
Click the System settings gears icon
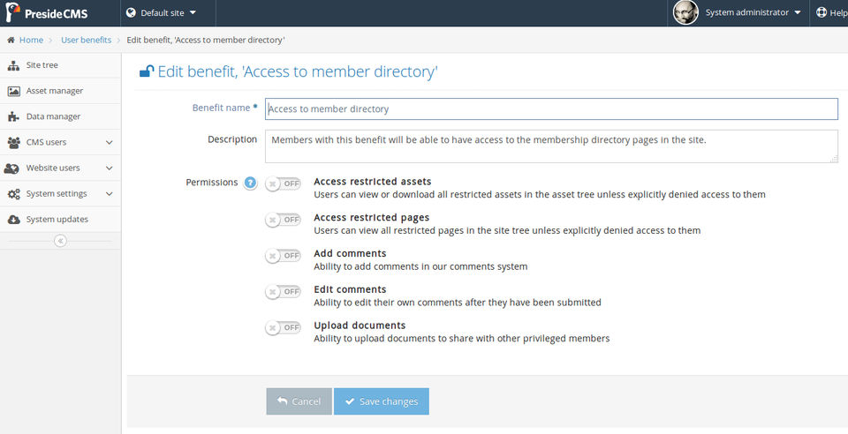point(13,194)
